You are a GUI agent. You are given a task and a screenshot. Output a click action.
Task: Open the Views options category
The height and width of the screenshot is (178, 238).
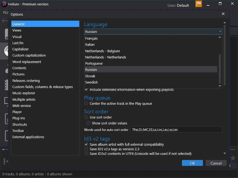[x=45, y=30]
